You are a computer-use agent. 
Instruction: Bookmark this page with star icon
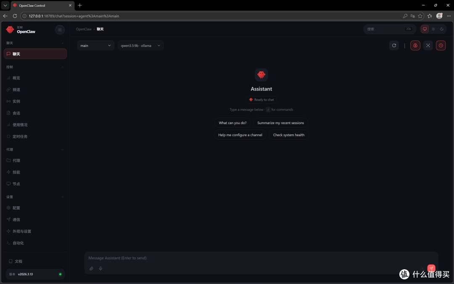coord(420,16)
